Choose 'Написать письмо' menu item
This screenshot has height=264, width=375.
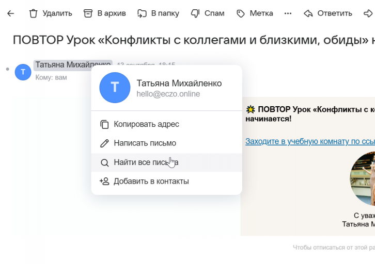point(167,143)
